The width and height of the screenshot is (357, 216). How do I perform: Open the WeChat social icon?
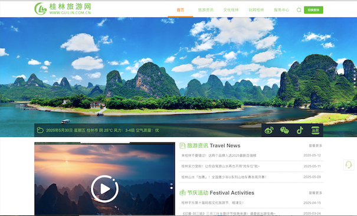(x=284, y=131)
